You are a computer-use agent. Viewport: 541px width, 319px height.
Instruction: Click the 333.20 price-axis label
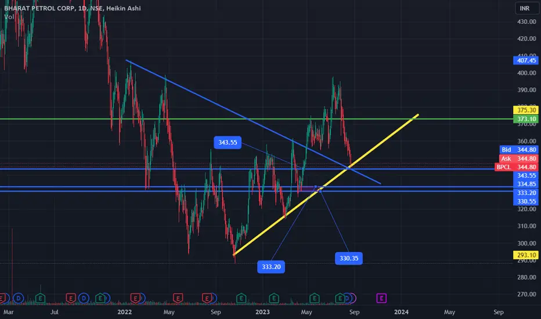526,193
